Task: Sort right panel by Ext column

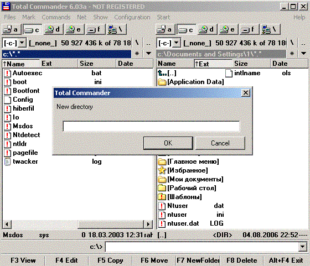Action: click(x=213, y=64)
